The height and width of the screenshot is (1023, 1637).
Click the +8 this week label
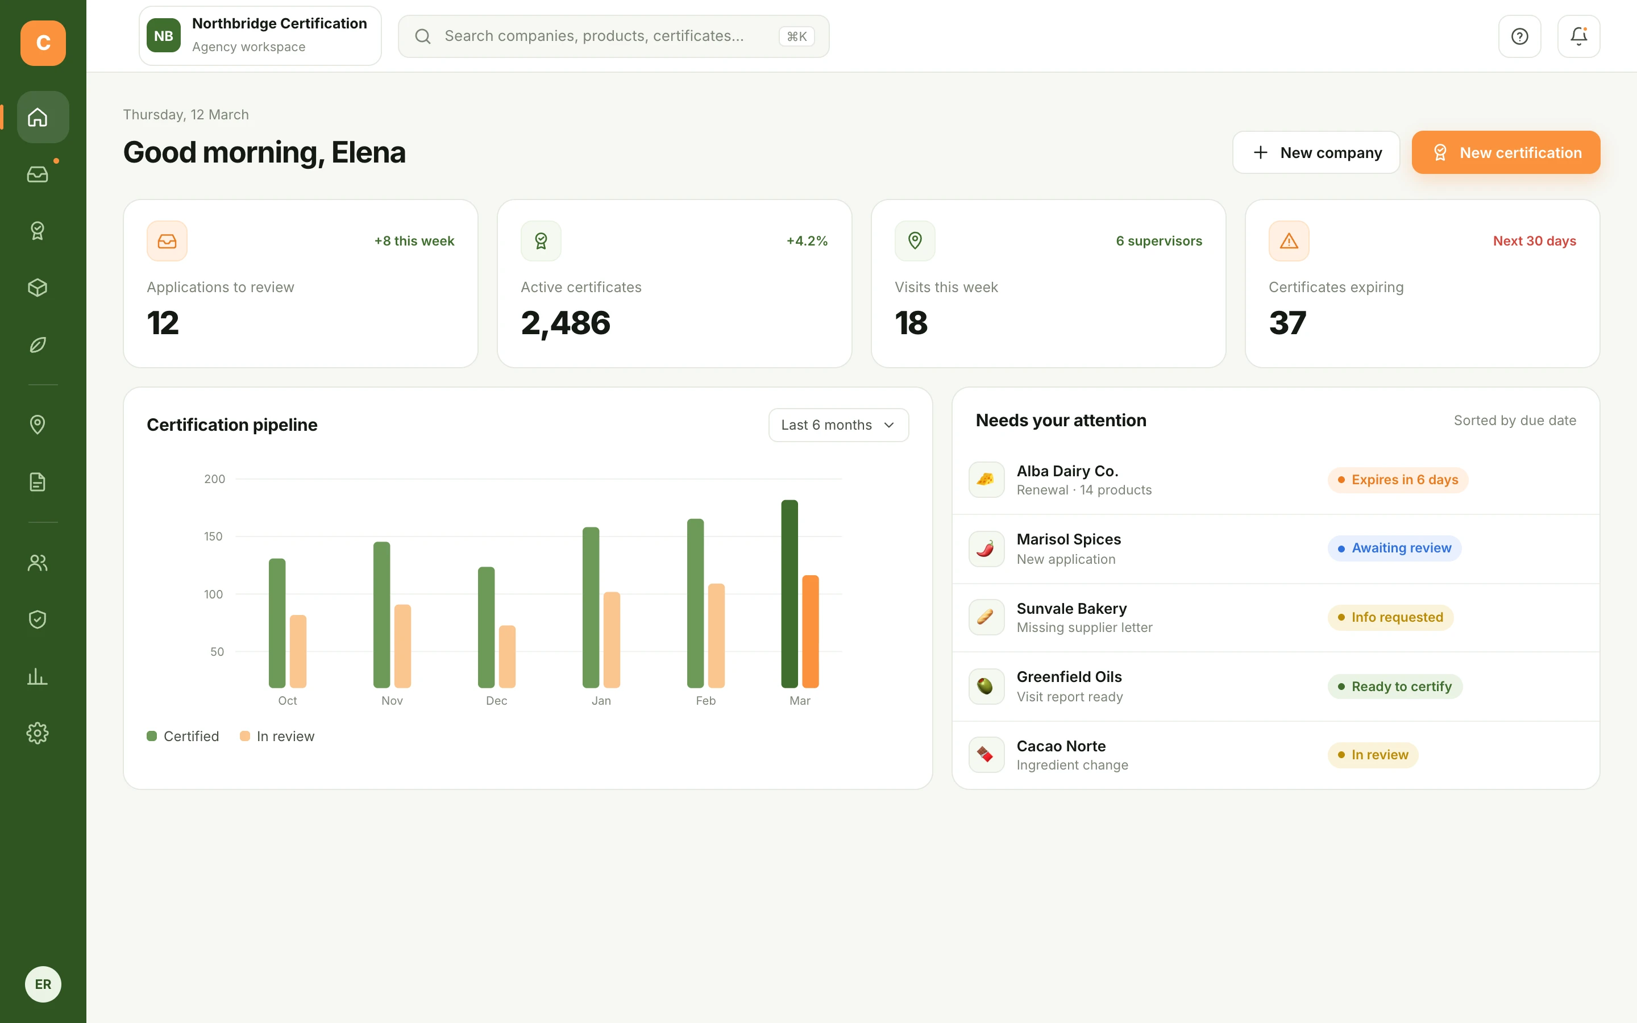[414, 241]
